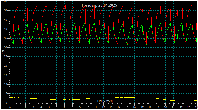Select hour 9 on the time axis
This screenshot has width=198, height=110.
(x=80, y=107)
